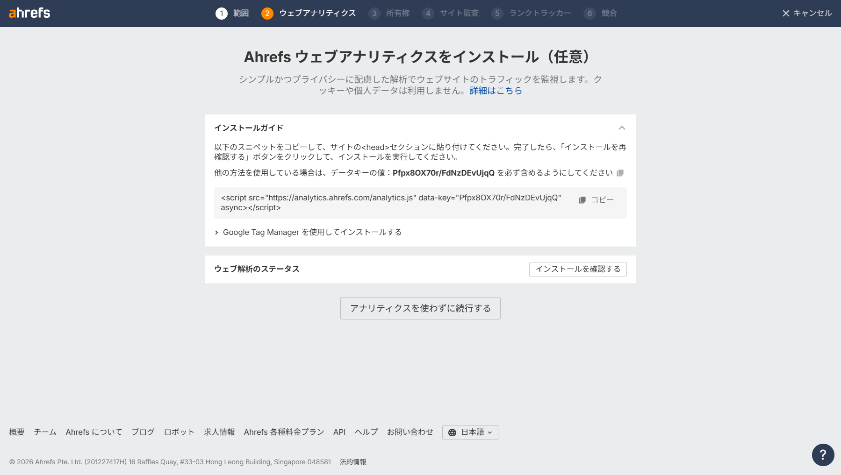Click the globe icon in the language selector

click(452, 432)
